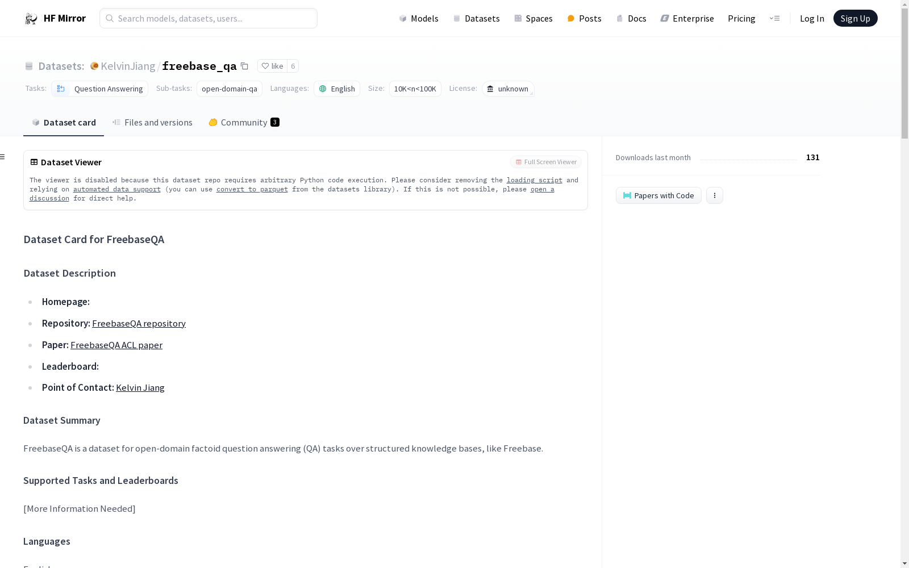Click the Dataset Card for FreebaseQA heading
The image size is (909, 568).
[x=94, y=239]
